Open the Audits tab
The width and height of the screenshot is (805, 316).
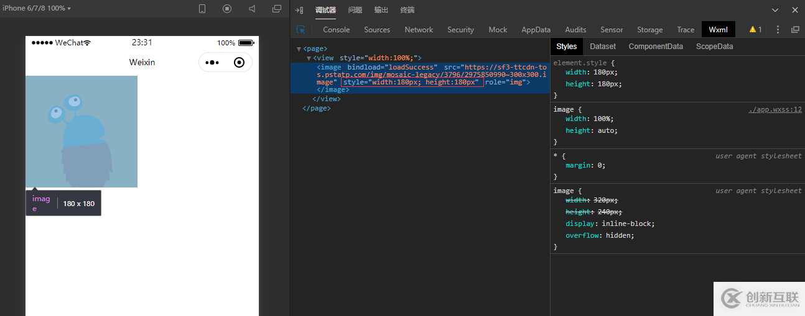pyautogui.click(x=575, y=29)
